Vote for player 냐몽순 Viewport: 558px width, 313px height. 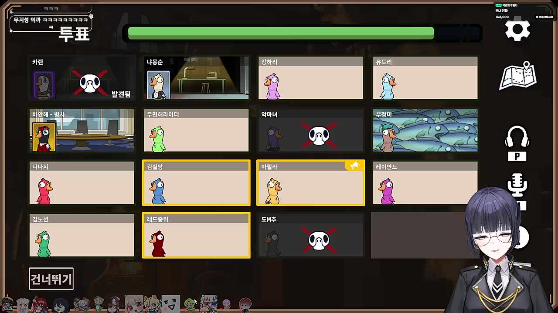(196, 78)
